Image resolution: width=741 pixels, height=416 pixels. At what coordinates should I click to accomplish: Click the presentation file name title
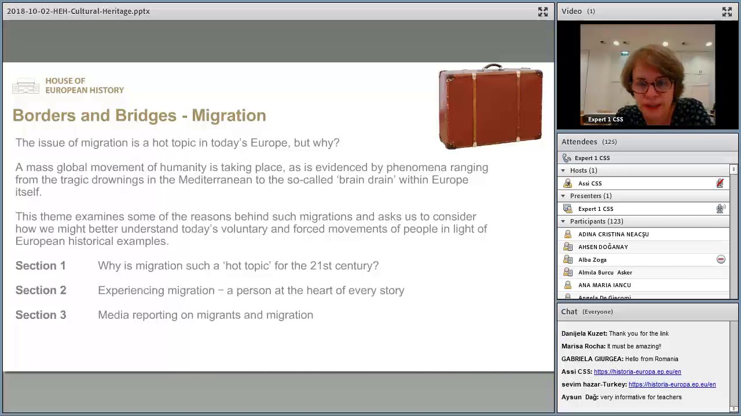click(x=78, y=12)
